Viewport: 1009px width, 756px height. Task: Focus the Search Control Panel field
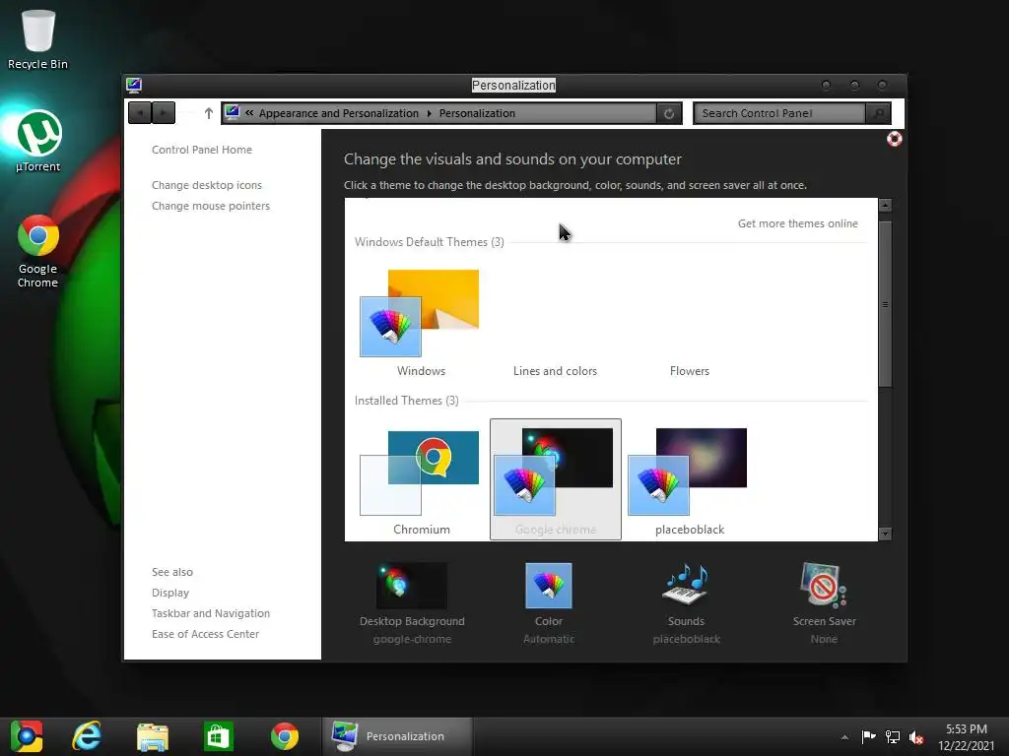coord(780,113)
